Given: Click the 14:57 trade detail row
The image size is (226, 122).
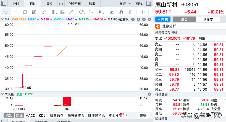Looking at the screenshot, I should (211, 84).
